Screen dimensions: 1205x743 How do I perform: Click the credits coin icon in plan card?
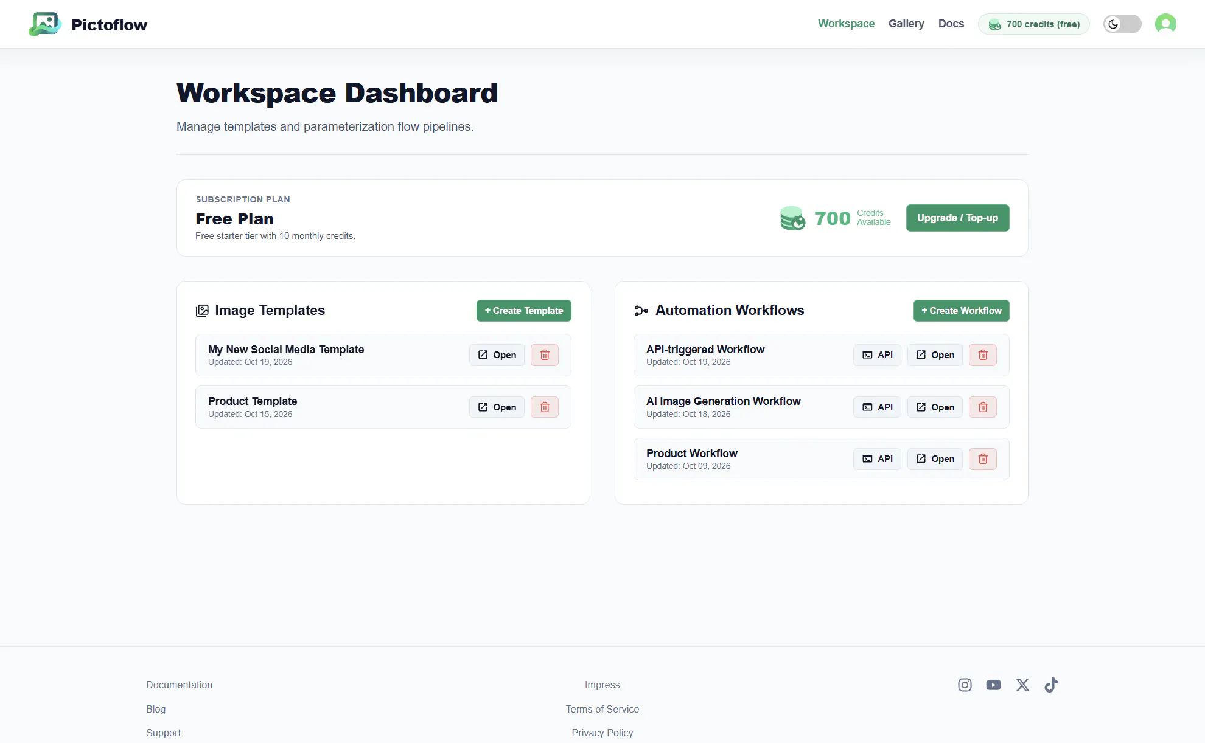point(792,218)
